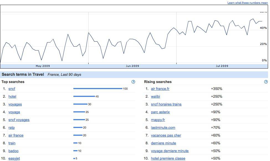Click the '0%' axis label
Screen dimensions: 270x161
tap(264, 60)
